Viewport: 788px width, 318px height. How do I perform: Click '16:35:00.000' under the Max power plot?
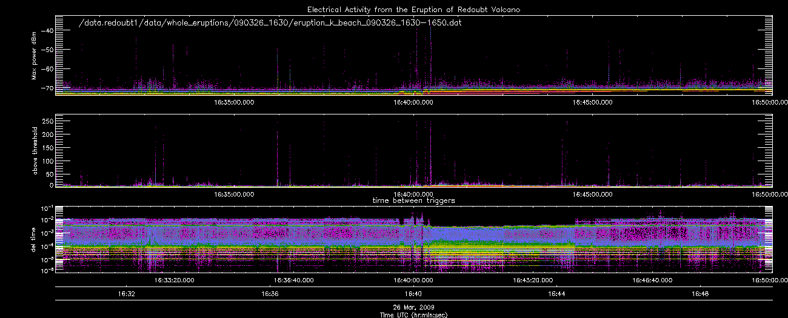[235, 103]
